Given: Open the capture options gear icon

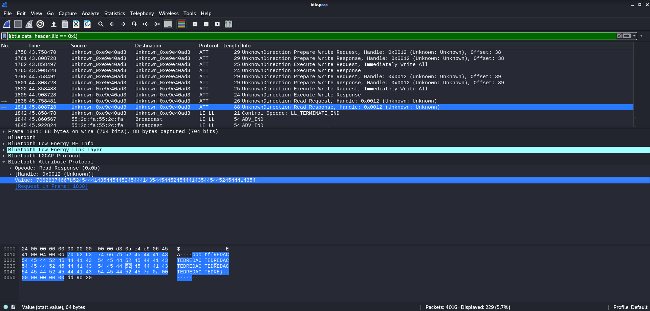Looking at the screenshot, I should click(x=40, y=24).
